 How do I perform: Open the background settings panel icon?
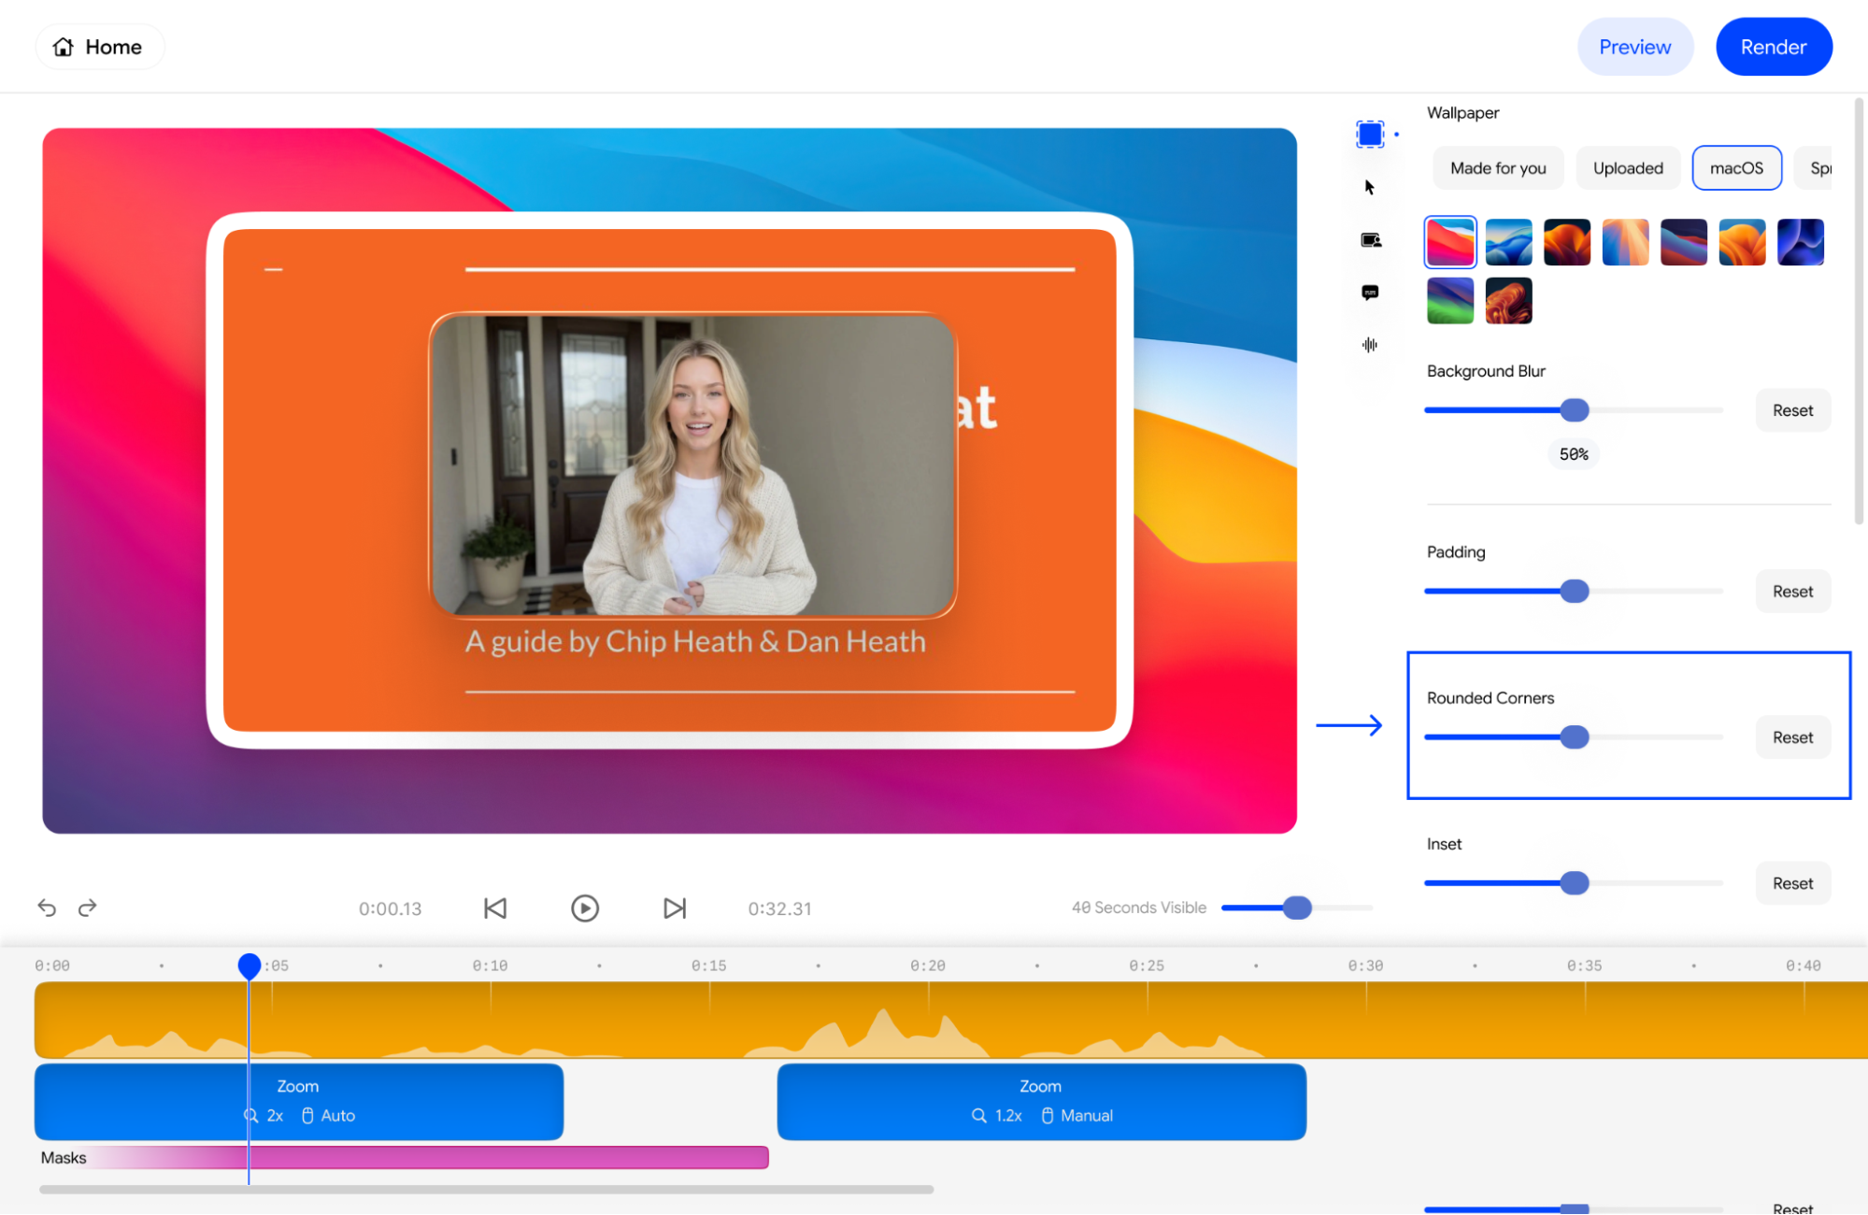[x=1370, y=135]
